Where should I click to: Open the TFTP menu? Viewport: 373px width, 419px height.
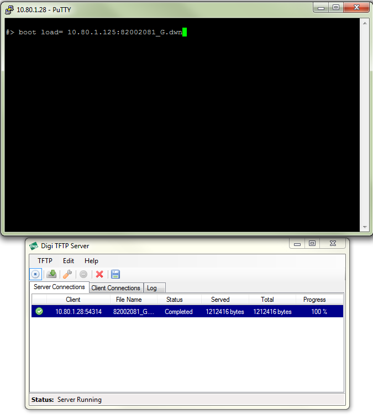(x=45, y=261)
